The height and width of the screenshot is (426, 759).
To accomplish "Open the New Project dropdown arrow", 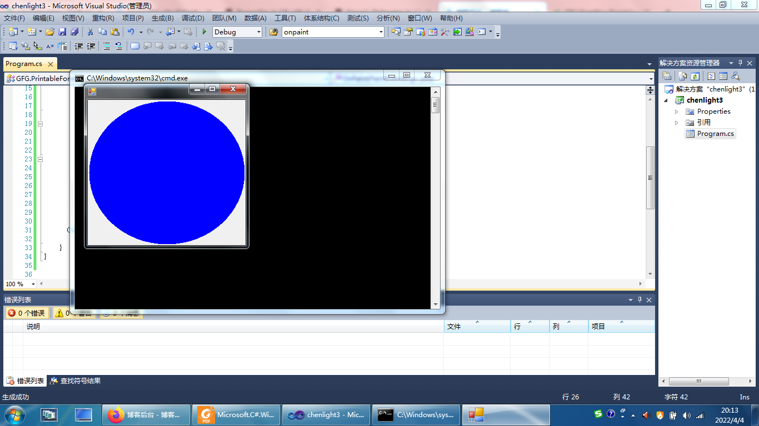I will (x=22, y=32).
